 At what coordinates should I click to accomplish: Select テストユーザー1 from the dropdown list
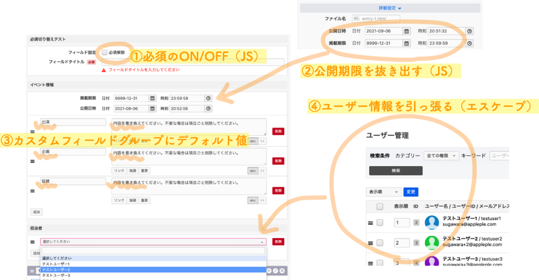coord(56,264)
